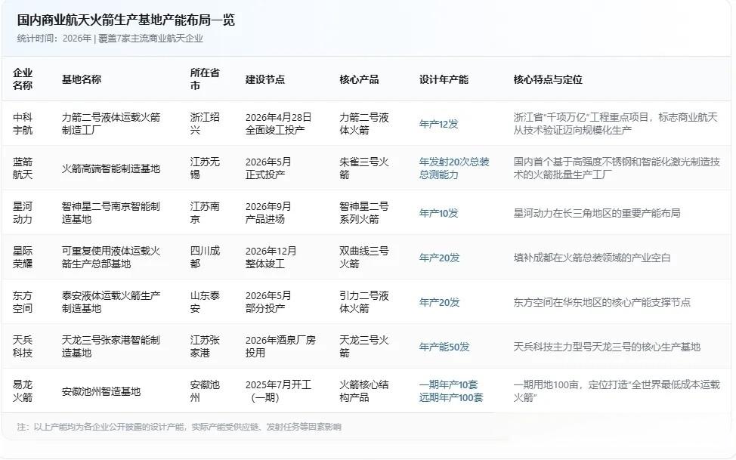Click the 天兵科技主力型号天龙三号 description
Screen dimensions: 736x460
tap(607, 347)
